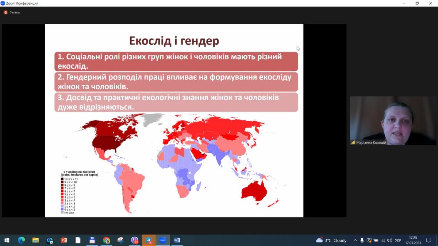Click the 0 ≤ x < 1 legend swatch
This screenshot has height=246, width=438.
click(62, 209)
